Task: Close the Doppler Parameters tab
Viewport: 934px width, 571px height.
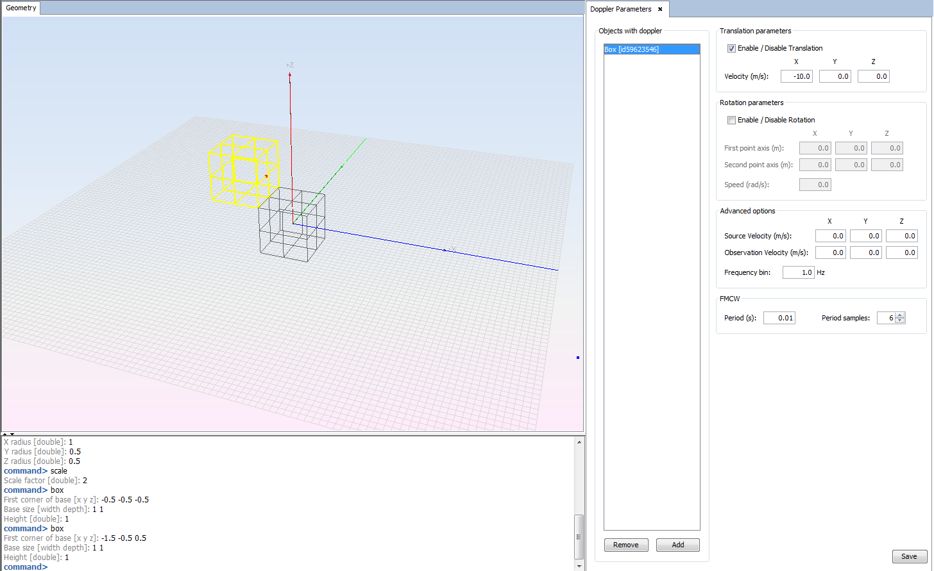Action: [x=660, y=10]
